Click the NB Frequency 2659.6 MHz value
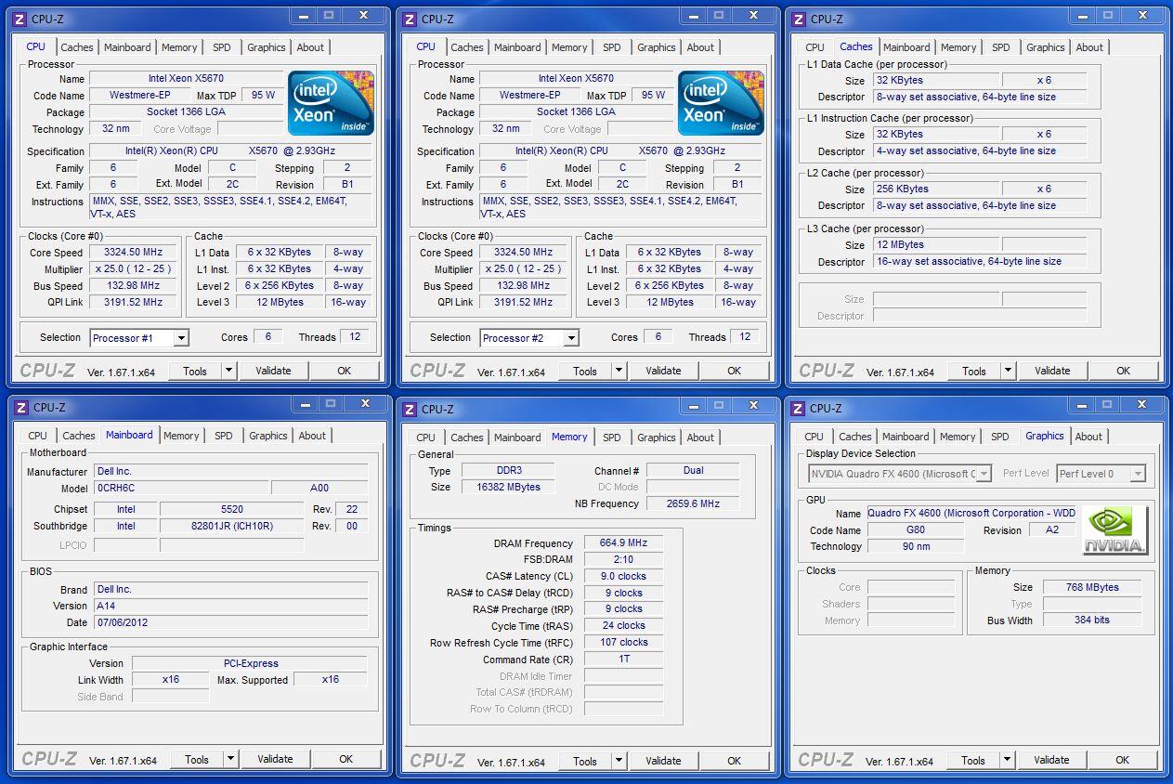This screenshot has width=1173, height=784. pyautogui.click(x=693, y=503)
